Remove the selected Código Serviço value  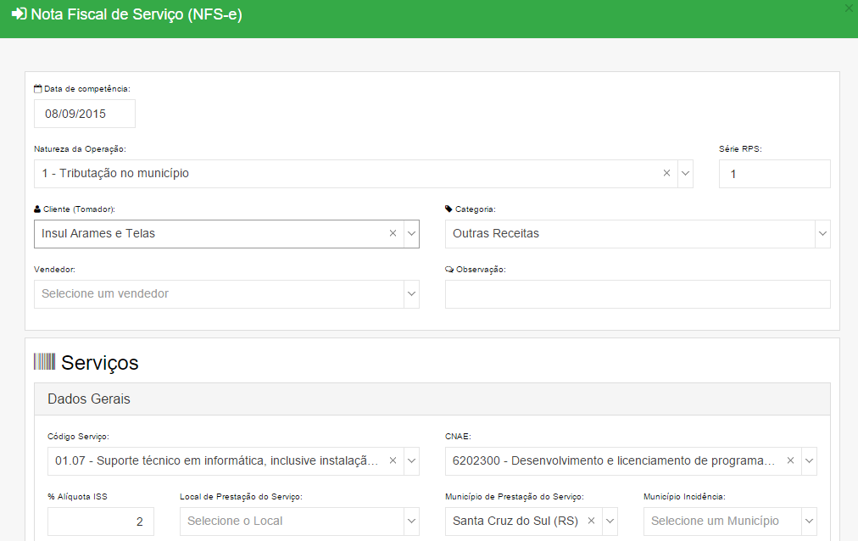point(393,460)
